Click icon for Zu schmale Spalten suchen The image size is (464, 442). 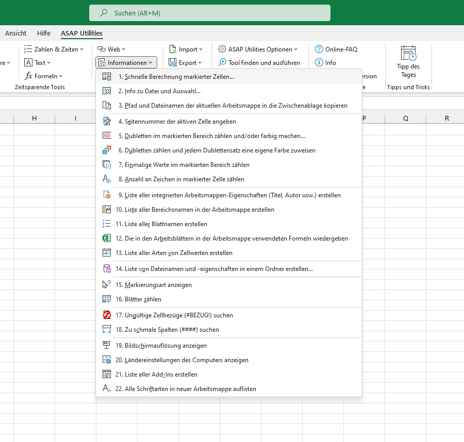click(x=107, y=330)
